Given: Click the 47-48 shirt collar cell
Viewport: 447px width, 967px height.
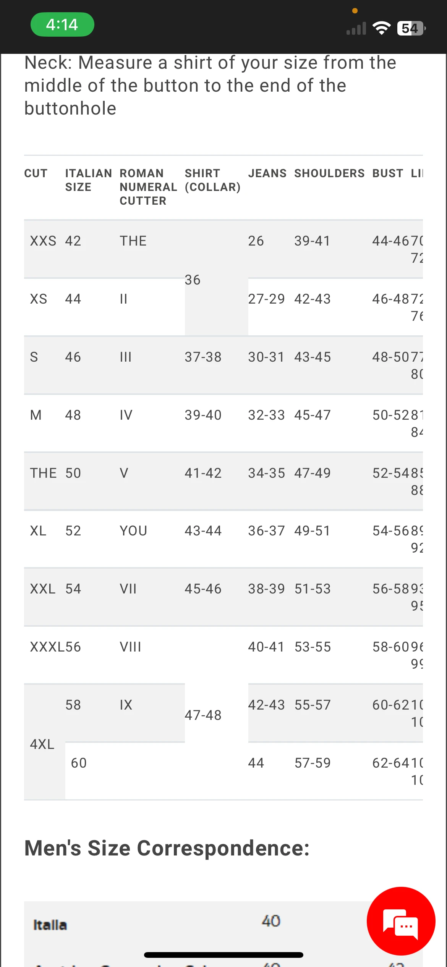Looking at the screenshot, I should tap(203, 715).
